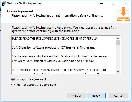Click the license text scrollbar up arrow
Viewport: 132px width, 102px height.
[118, 38]
